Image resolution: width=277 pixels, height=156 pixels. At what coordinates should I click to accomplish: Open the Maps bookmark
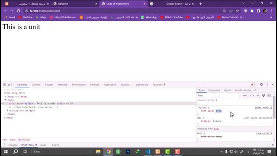(41, 17)
